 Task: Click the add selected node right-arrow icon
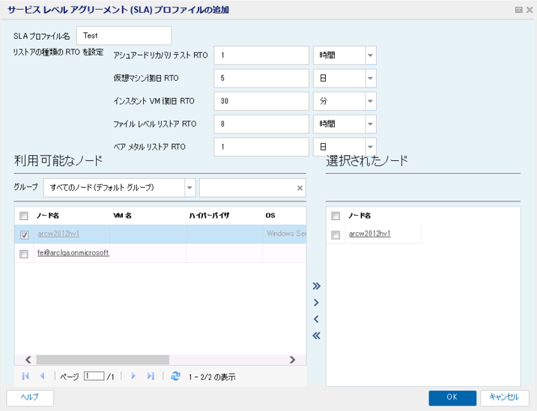pos(316,302)
